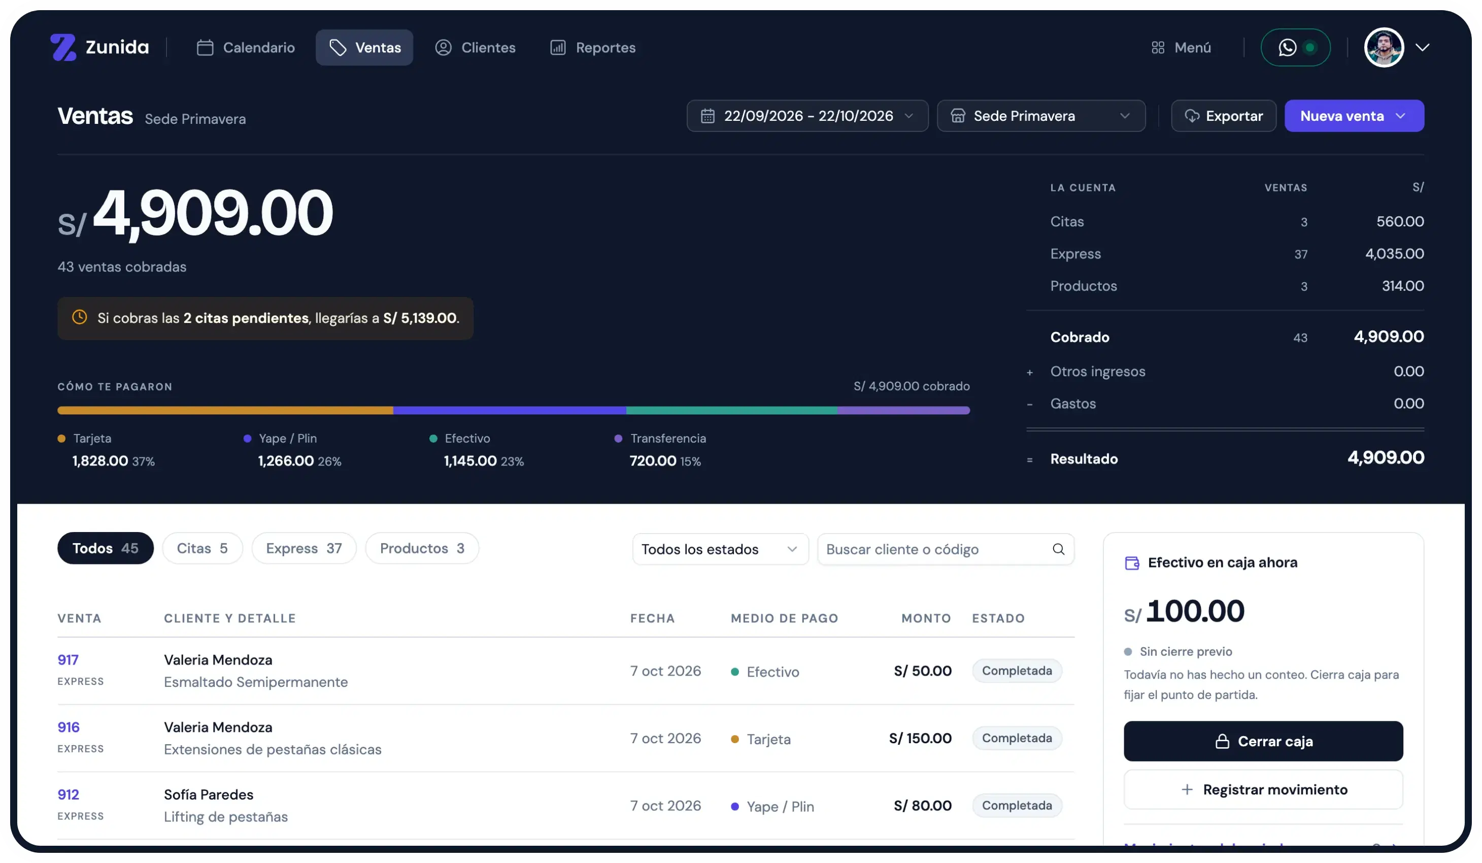Open the Todos los estados dropdown

[720, 549]
